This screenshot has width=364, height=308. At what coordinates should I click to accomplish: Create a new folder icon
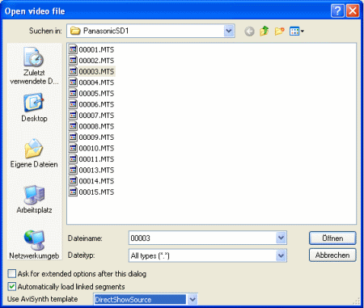tap(280, 32)
